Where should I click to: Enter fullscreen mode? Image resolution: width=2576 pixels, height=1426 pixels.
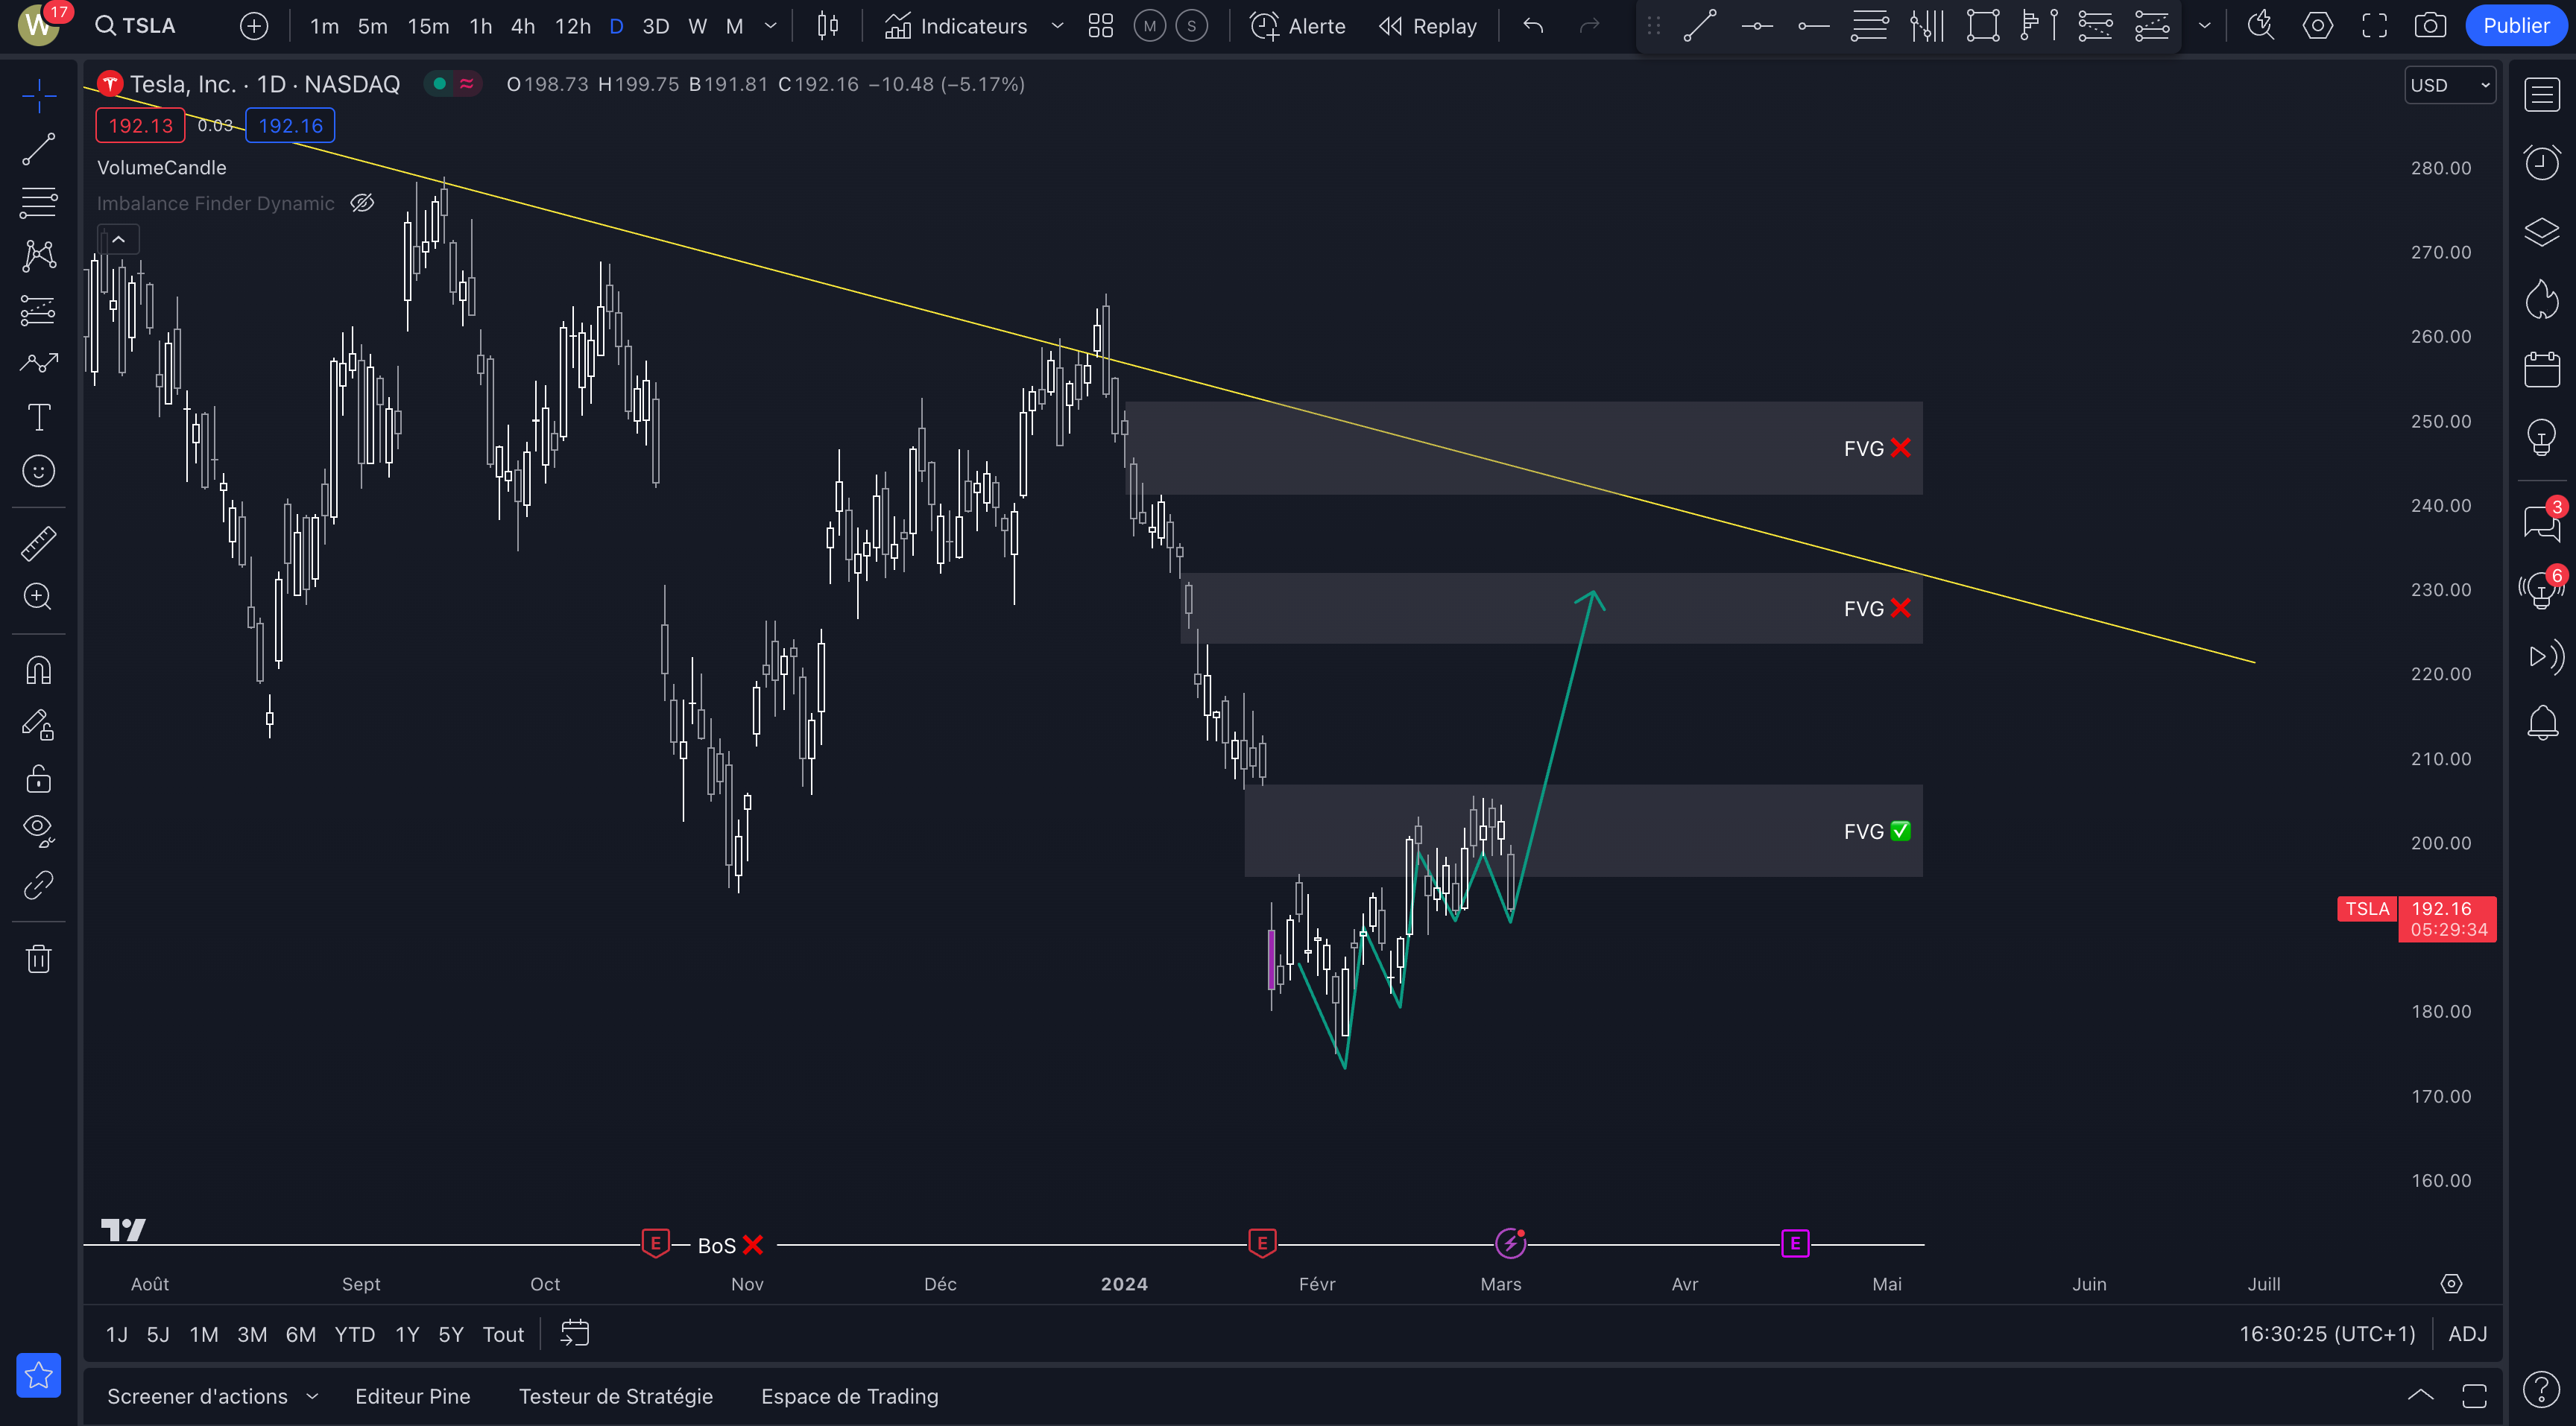(x=2374, y=26)
